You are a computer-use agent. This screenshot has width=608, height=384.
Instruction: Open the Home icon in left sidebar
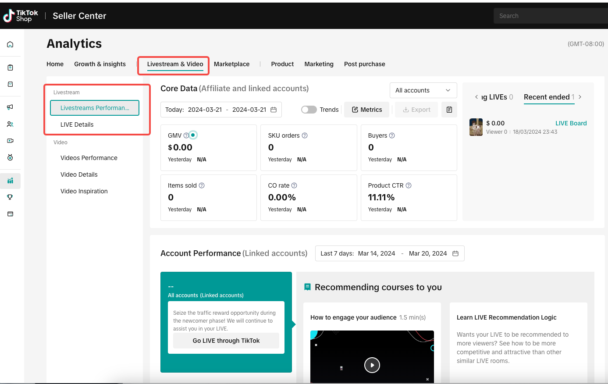(x=10, y=44)
